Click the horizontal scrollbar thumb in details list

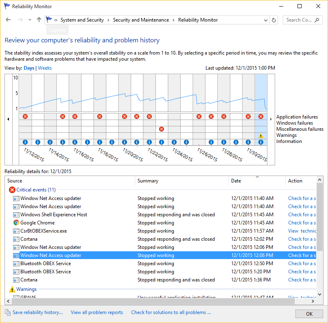pyautogui.click(x=153, y=301)
